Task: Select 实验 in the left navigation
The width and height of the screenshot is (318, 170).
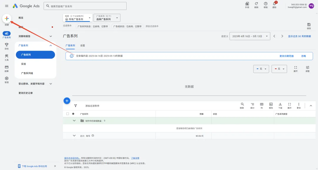Action: [x=24, y=64]
